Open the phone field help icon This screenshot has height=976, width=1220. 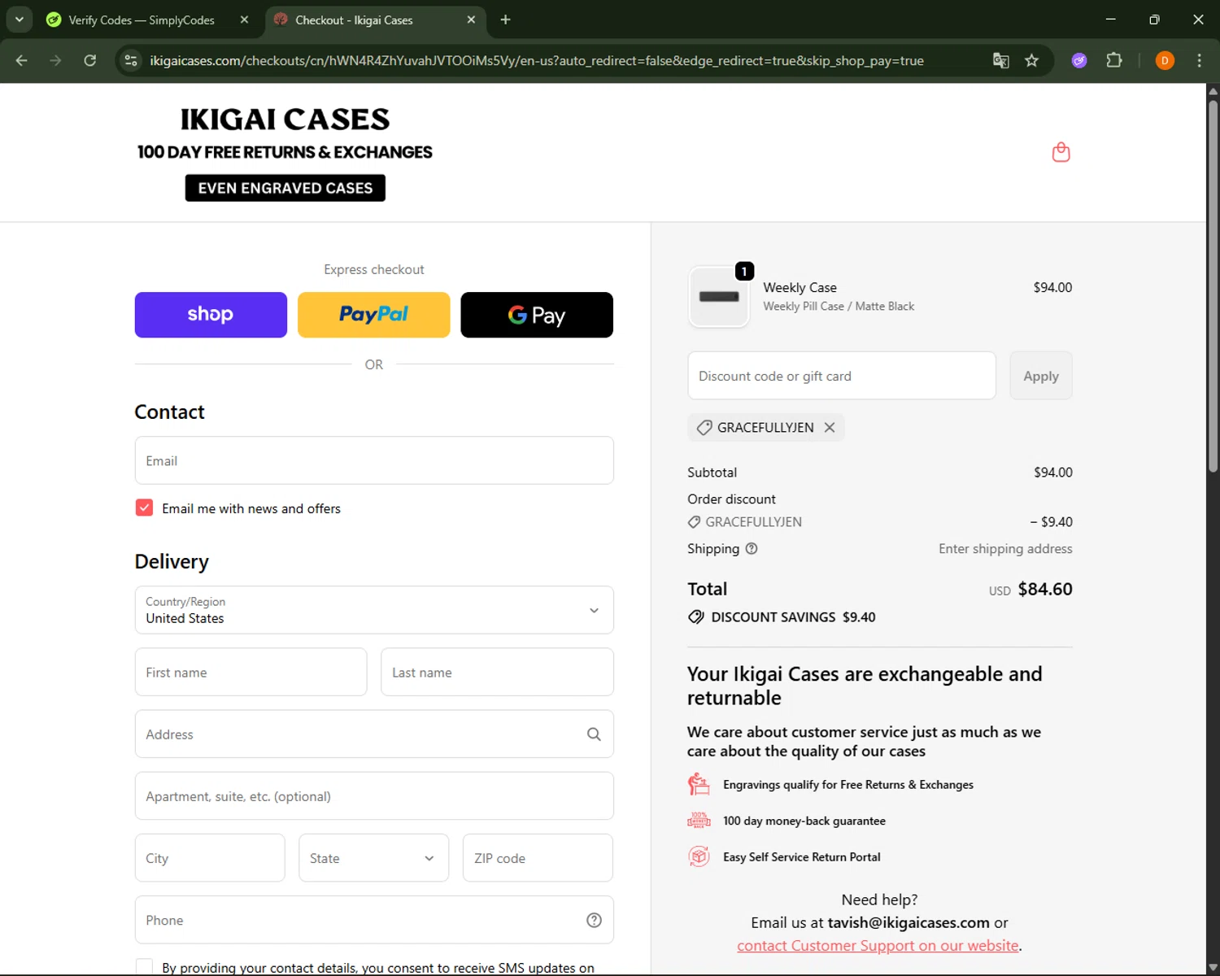[594, 920]
